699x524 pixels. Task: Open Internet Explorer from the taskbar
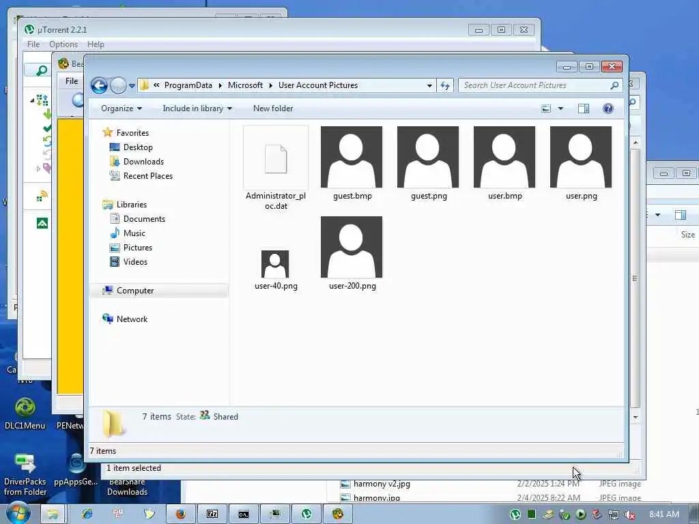point(87,514)
